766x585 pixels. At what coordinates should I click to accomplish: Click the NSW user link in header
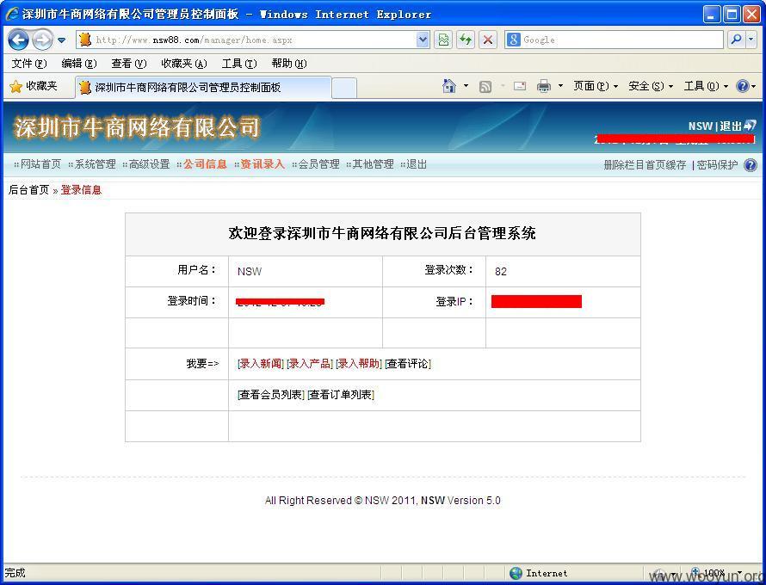click(x=701, y=126)
